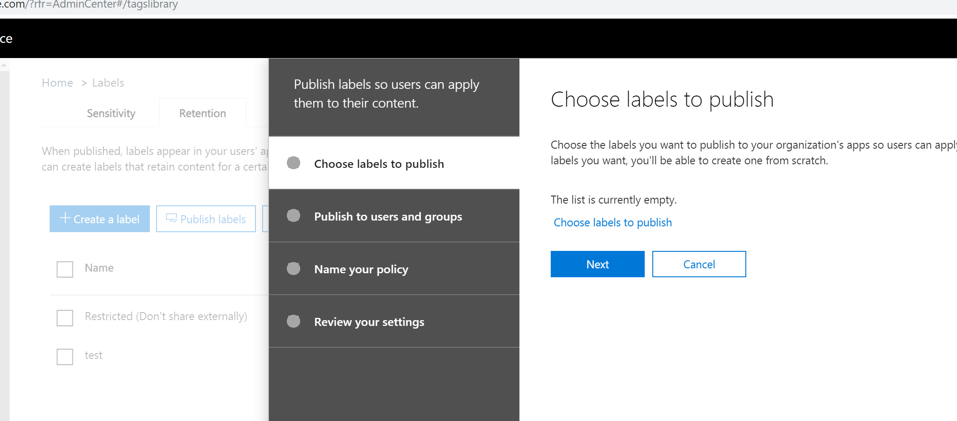Select the Publish to users and groups step circle
Image resolution: width=957 pixels, height=421 pixels.
coord(293,216)
